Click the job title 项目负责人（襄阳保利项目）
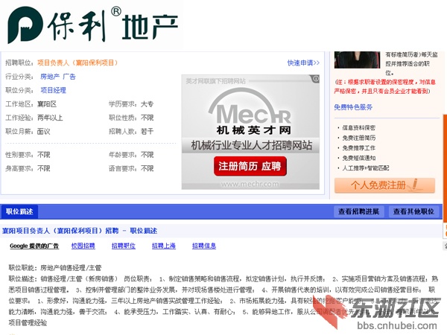Image resolution: width=447 pixels, height=335 pixels. (77, 63)
